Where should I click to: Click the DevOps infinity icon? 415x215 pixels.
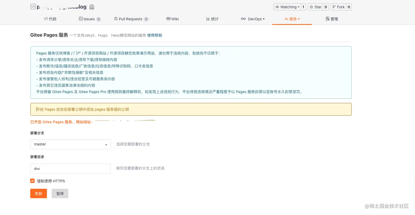tap(243, 19)
